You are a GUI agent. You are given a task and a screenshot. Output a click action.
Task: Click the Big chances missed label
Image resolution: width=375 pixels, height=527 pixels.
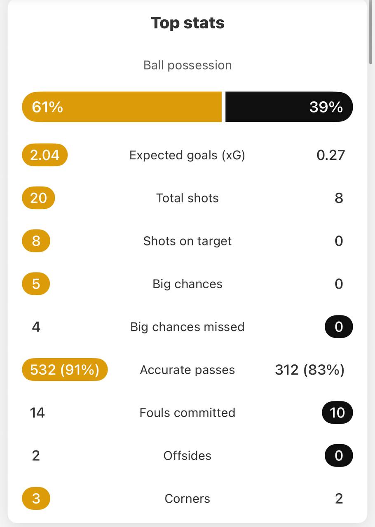click(187, 327)
